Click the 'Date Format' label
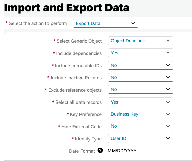This screenshot has height=161, width=192. coord(82,151)
